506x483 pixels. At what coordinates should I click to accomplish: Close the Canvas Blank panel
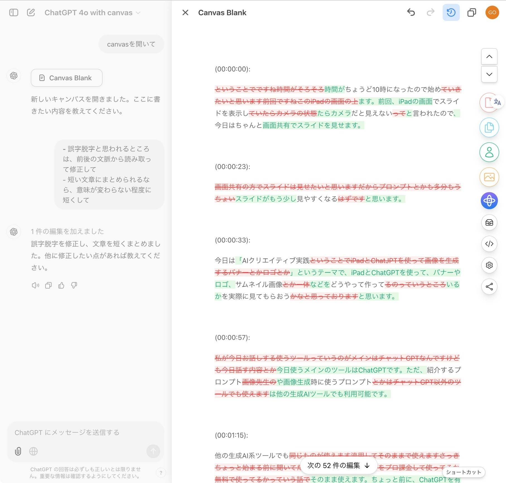click(x=185, y=13)
